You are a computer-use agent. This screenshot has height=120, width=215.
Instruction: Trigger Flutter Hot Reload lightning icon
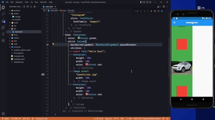152,11
